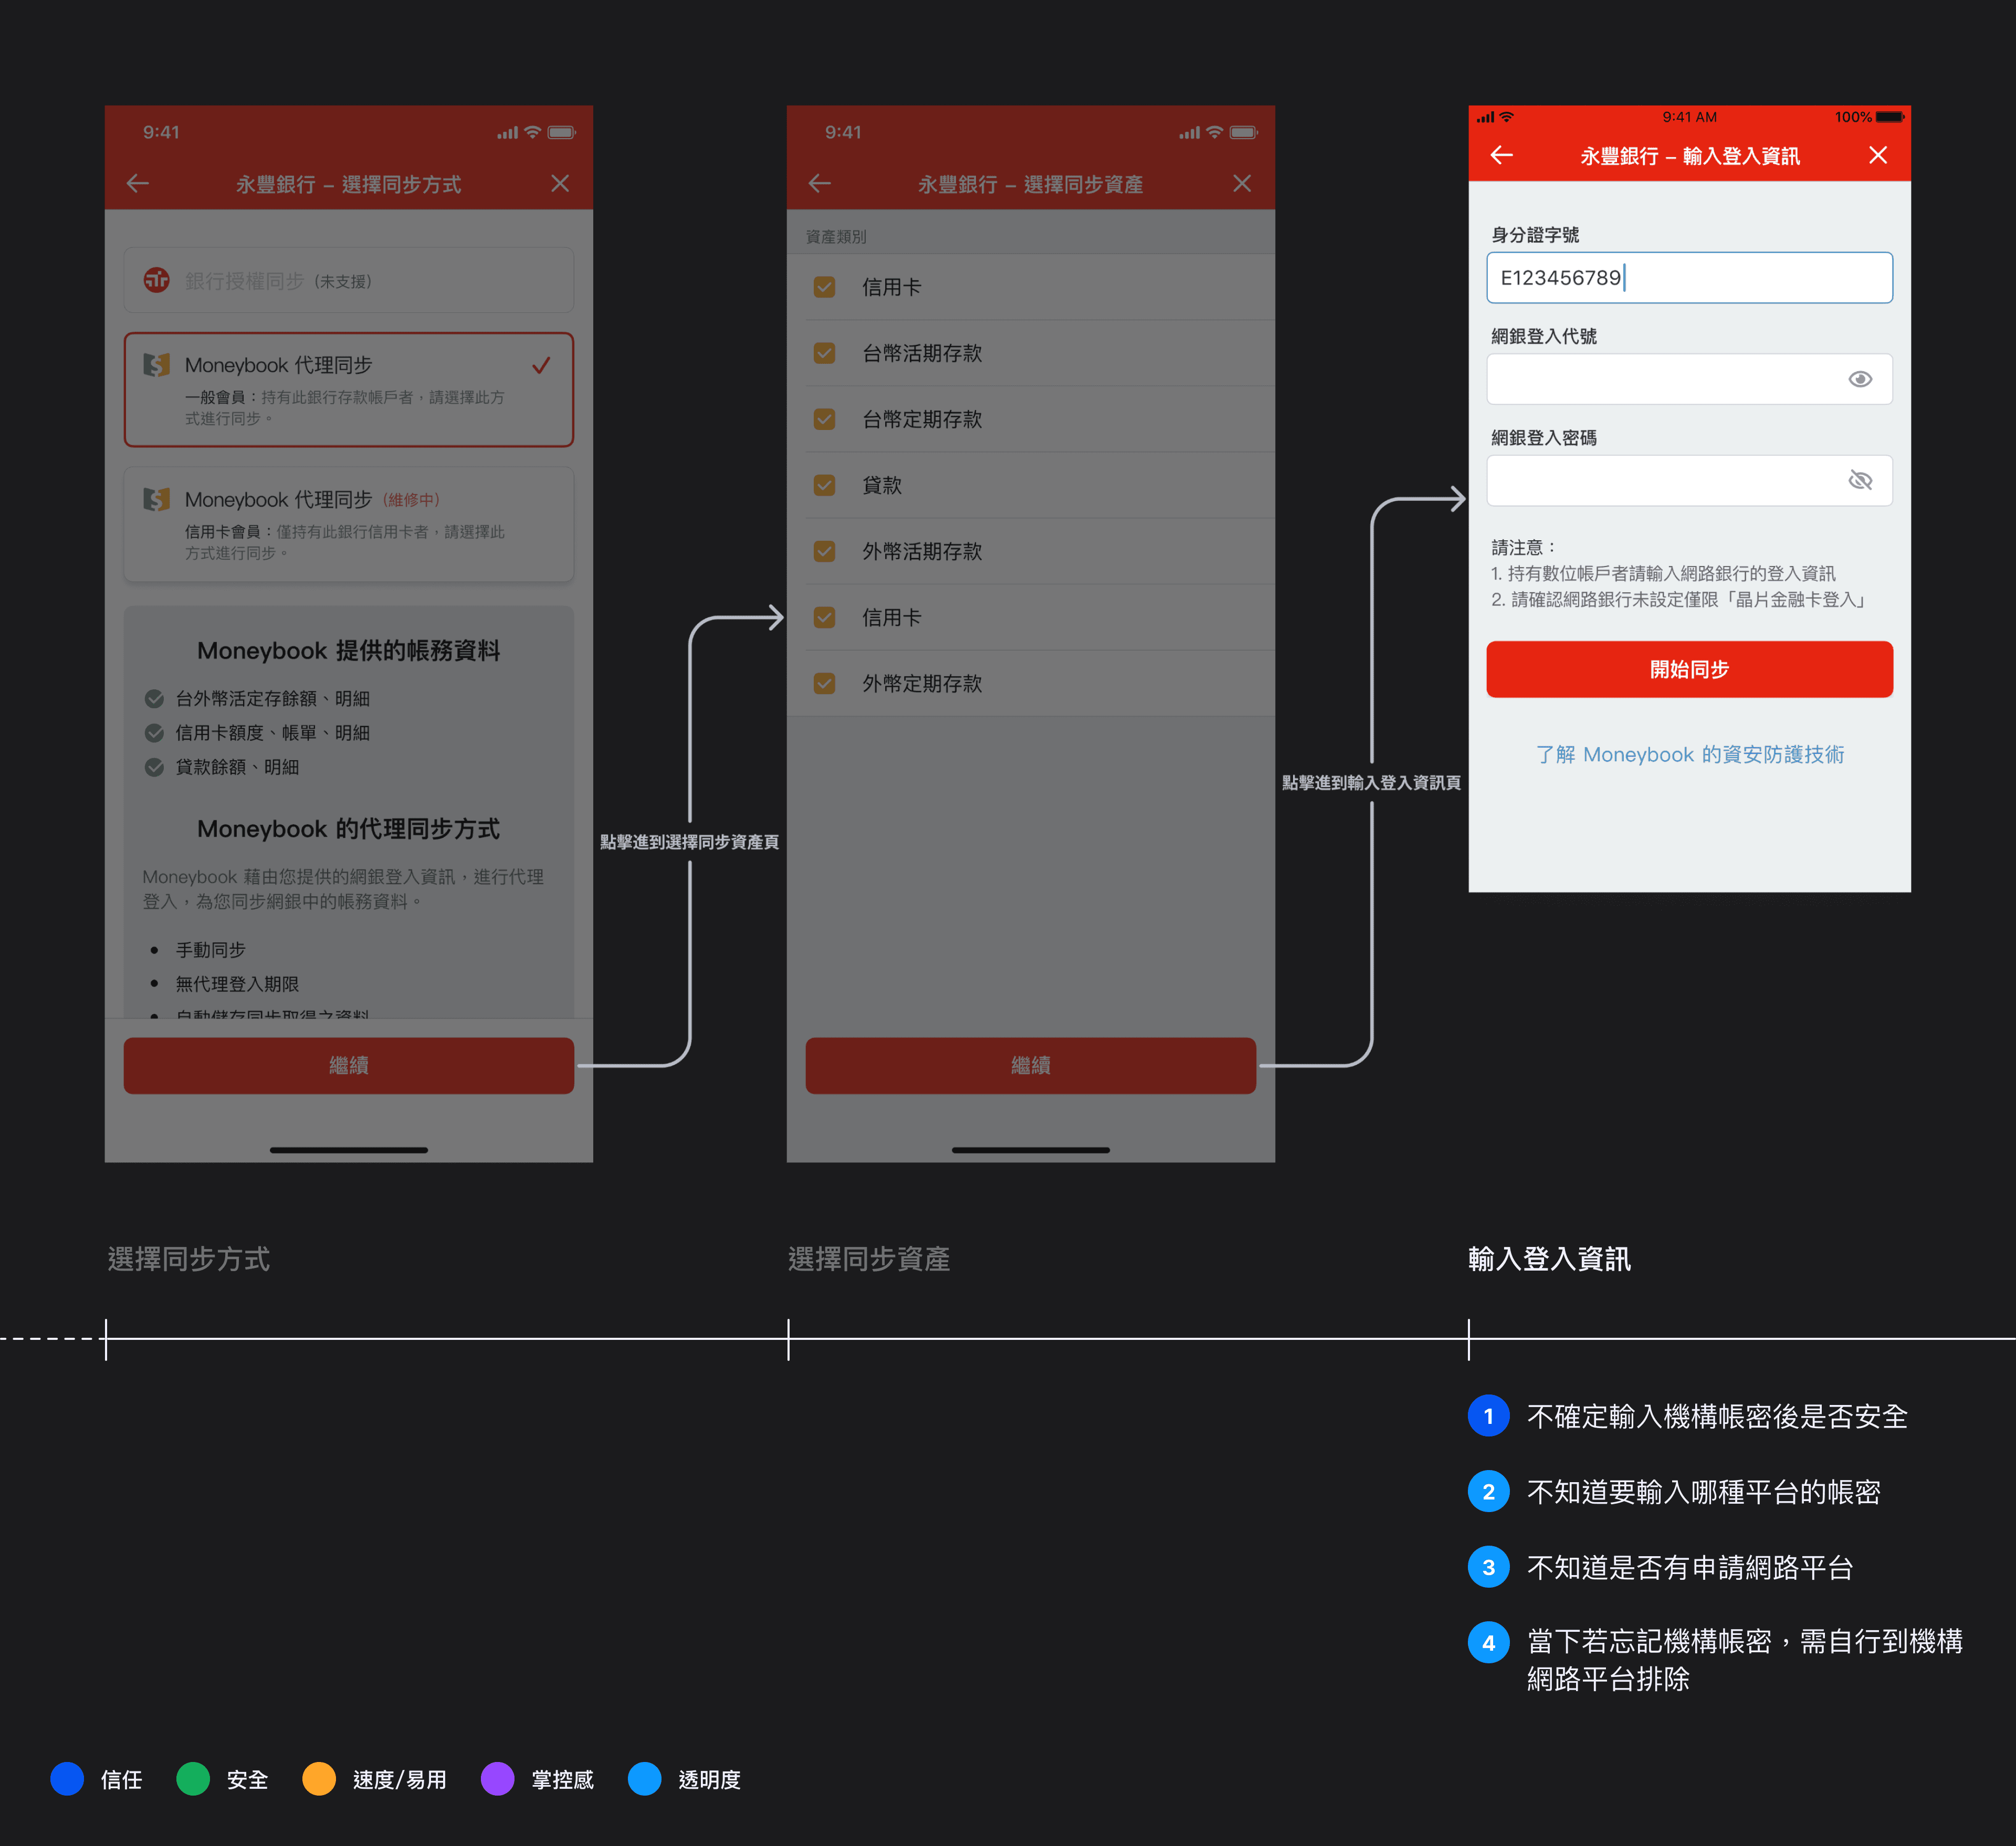Open 了解 Moneybook 的資安防護技術 link

pos(1689,754)
